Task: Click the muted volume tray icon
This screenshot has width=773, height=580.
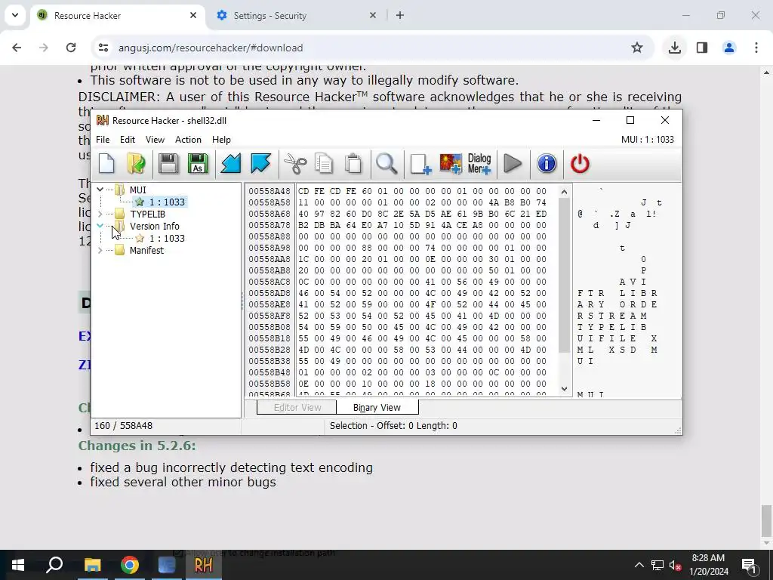Action: pos(676,565)
